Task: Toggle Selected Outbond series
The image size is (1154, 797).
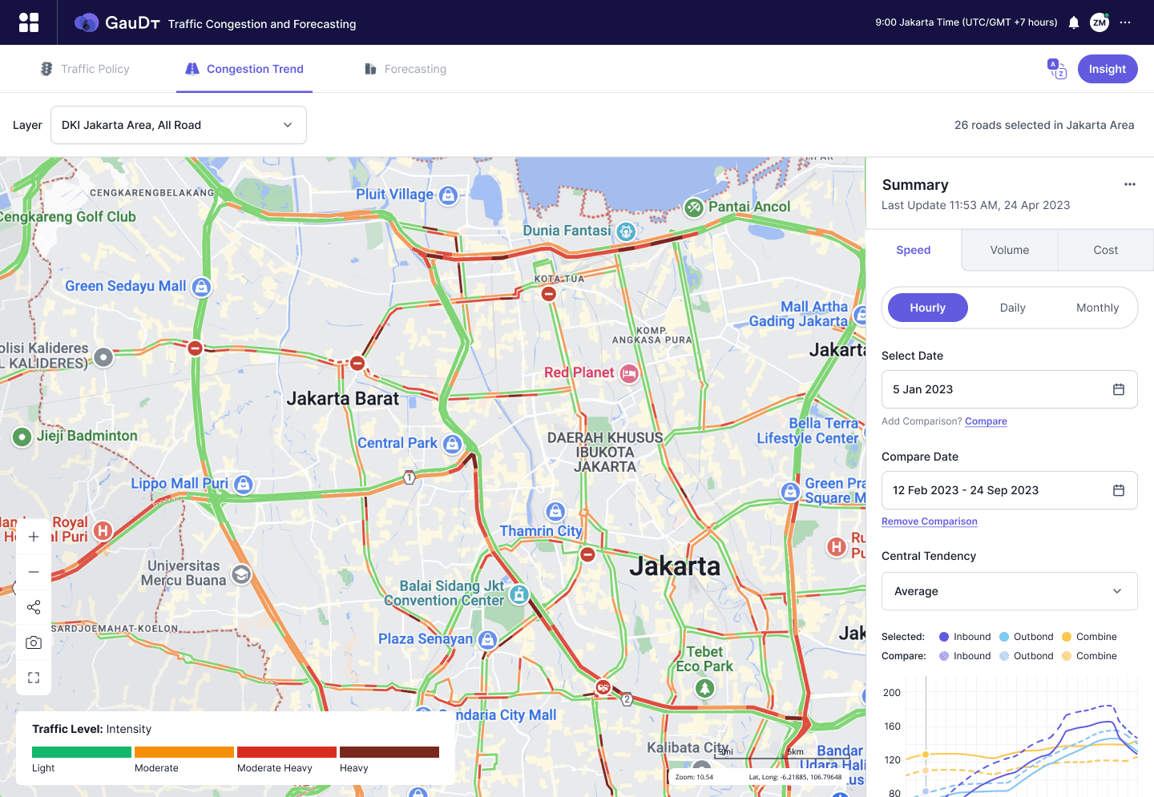Action: 1026,637
